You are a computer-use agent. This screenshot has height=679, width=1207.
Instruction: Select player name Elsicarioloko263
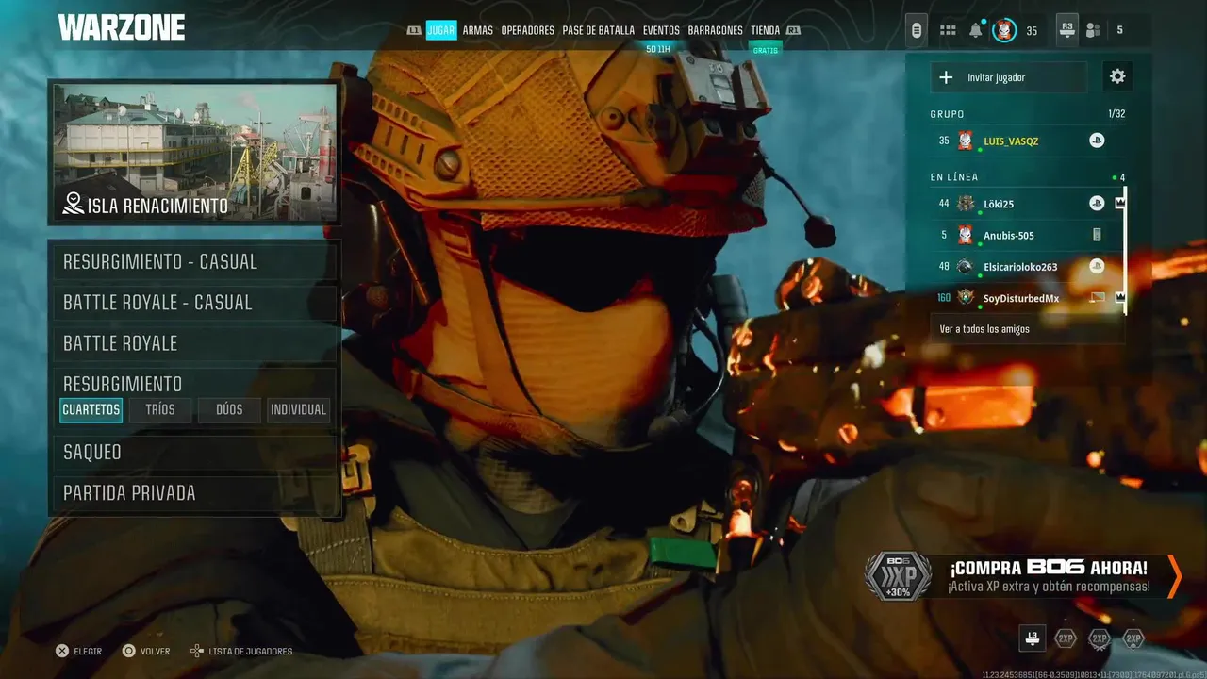click(x=1020, y=266)
